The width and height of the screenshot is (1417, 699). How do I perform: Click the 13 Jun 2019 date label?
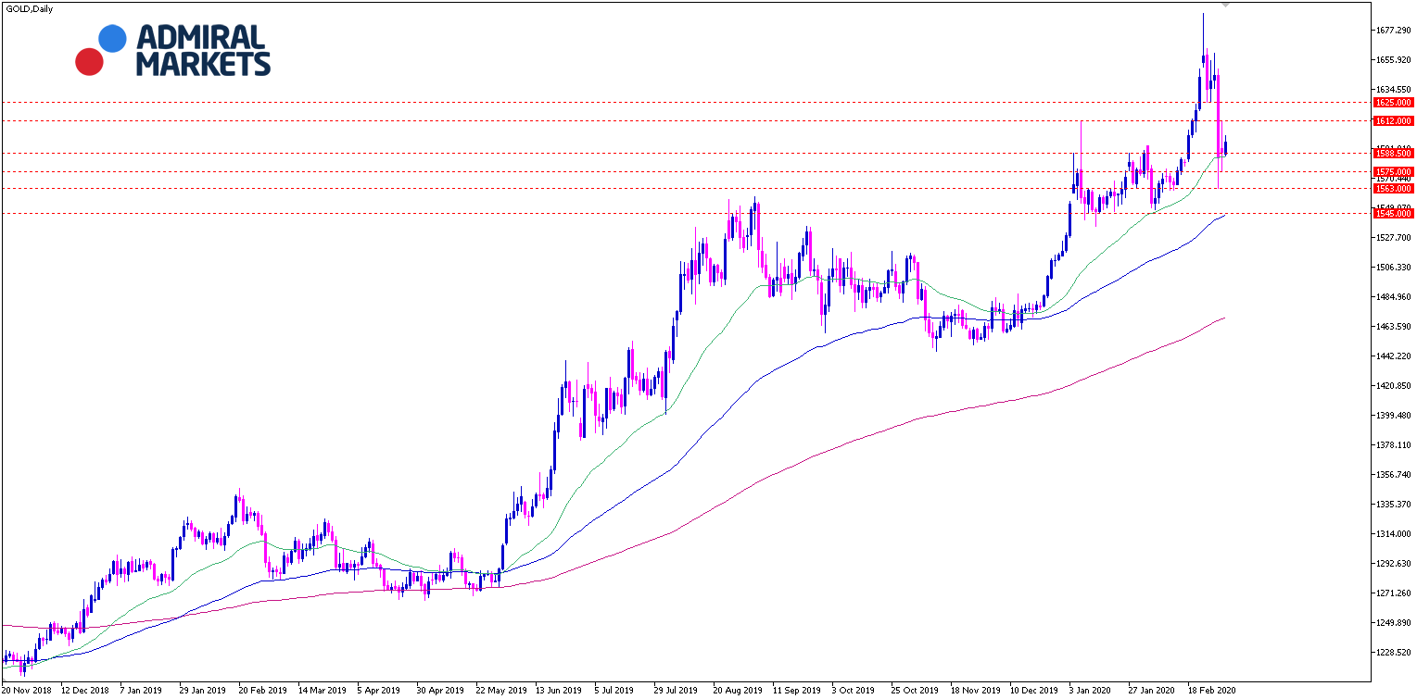click(558, 691)
